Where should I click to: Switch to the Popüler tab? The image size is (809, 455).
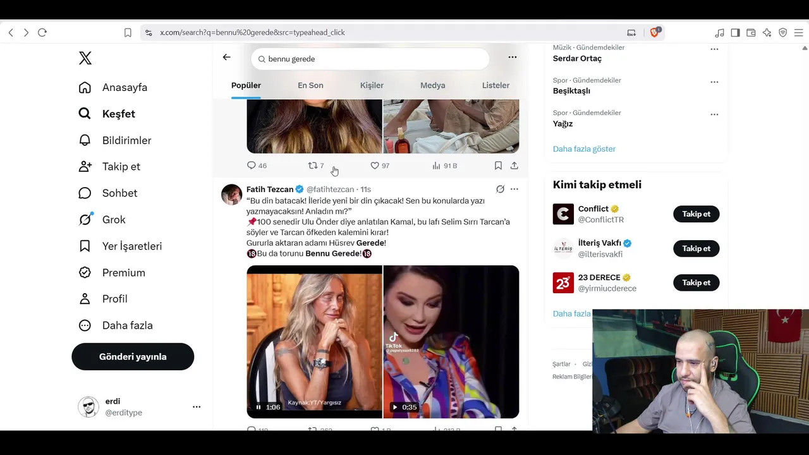coord(246,85)
